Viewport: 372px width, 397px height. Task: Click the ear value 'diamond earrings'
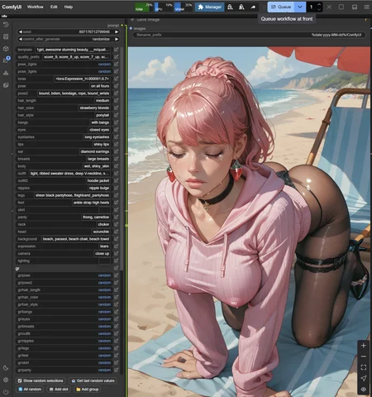95,151
